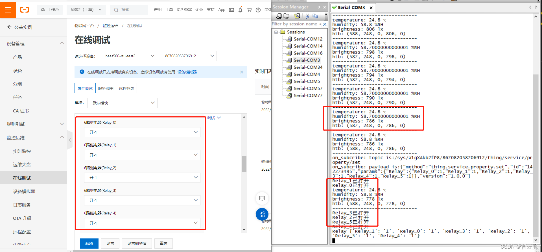Image resolution: width=542 pixels, height=252 pixels.
Task: Click the Copy icon in Session Manager toolbar
Action: [x=315, y=16]
